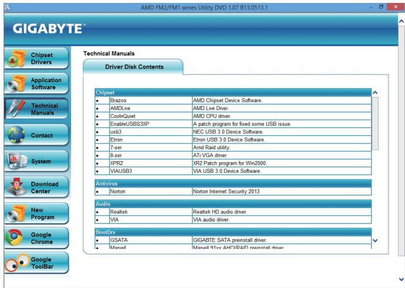This screenshot has height=288, width=405.
Task: Click the Download Center icon
Action: [x=17, y=187]
